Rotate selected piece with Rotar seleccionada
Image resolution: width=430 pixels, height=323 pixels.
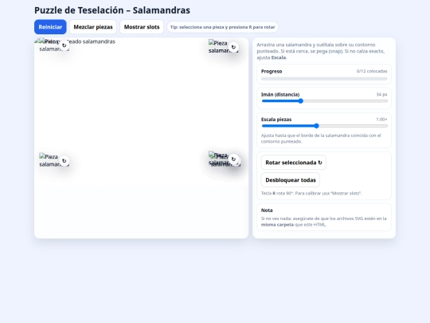pyautogui.click(x=293, y=163)
